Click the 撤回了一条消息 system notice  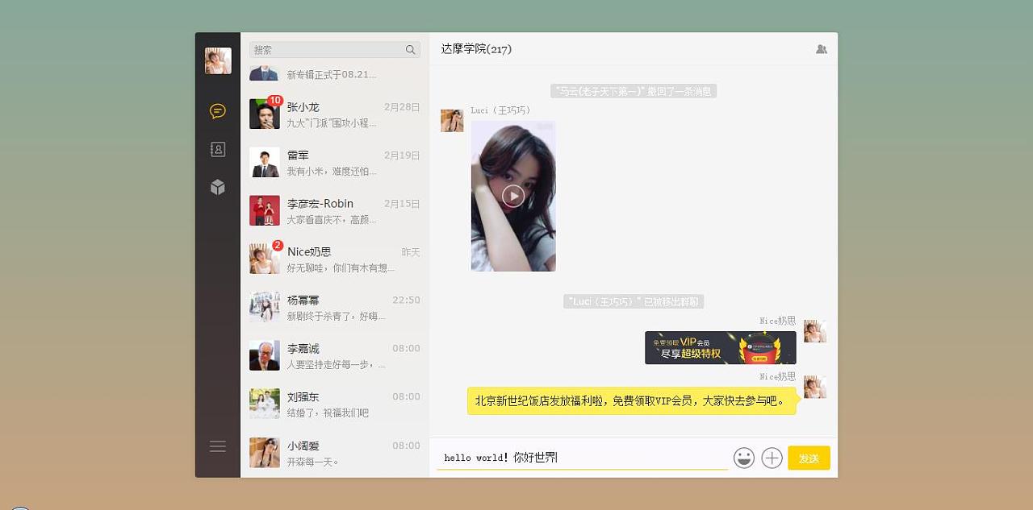point(634,91)
